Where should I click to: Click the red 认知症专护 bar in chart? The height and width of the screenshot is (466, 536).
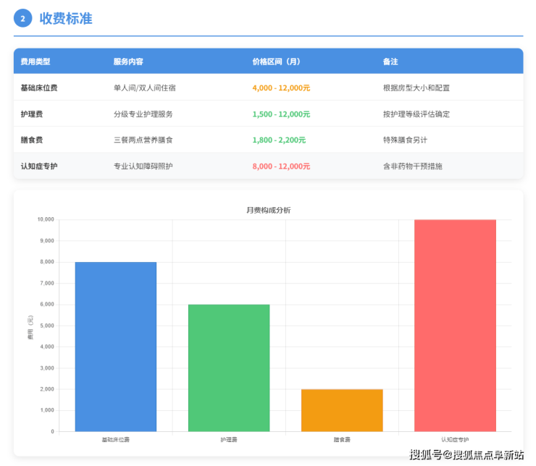click(455, 326)
